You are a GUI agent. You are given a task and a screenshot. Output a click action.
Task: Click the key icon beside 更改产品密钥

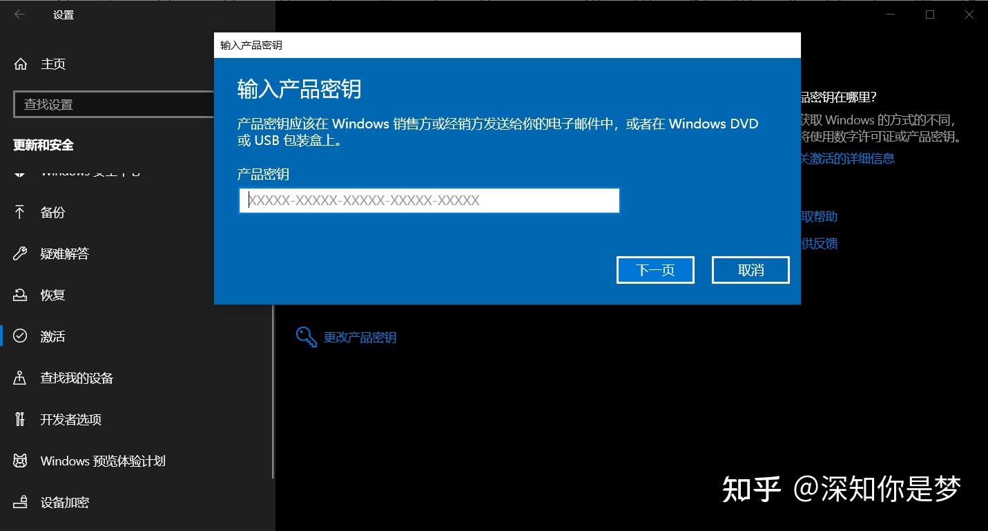click(306, 337)
